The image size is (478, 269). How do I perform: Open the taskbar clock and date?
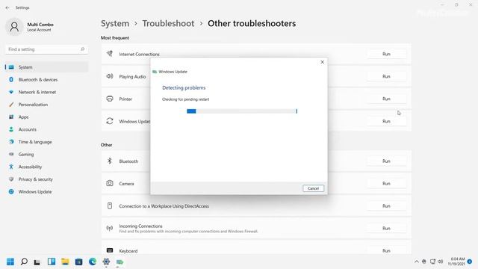(x=456, y=262)
